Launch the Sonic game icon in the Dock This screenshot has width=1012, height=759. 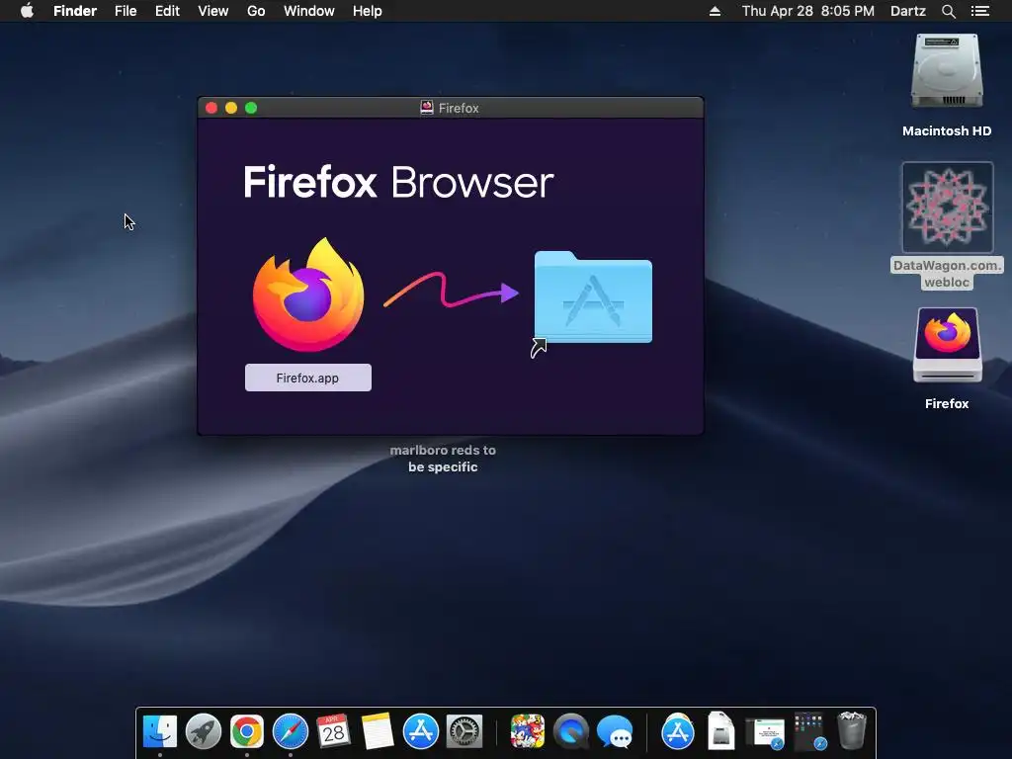click(528, 731)
